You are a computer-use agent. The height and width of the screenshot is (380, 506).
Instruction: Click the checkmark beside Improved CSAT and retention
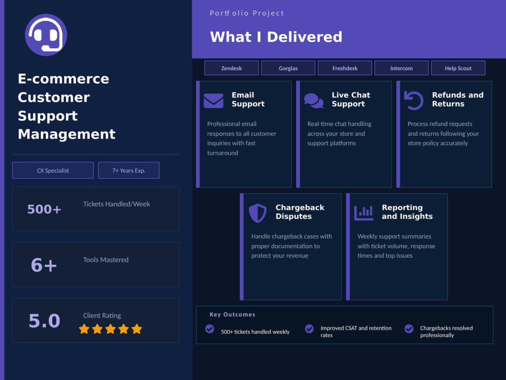[309, 329]
